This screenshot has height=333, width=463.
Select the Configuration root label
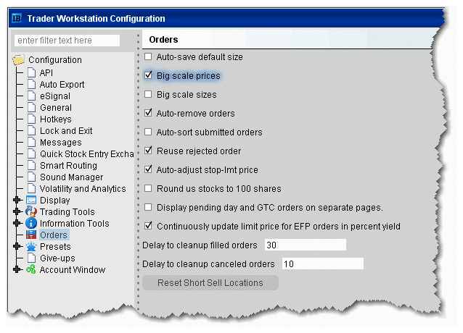pos(55,60)
